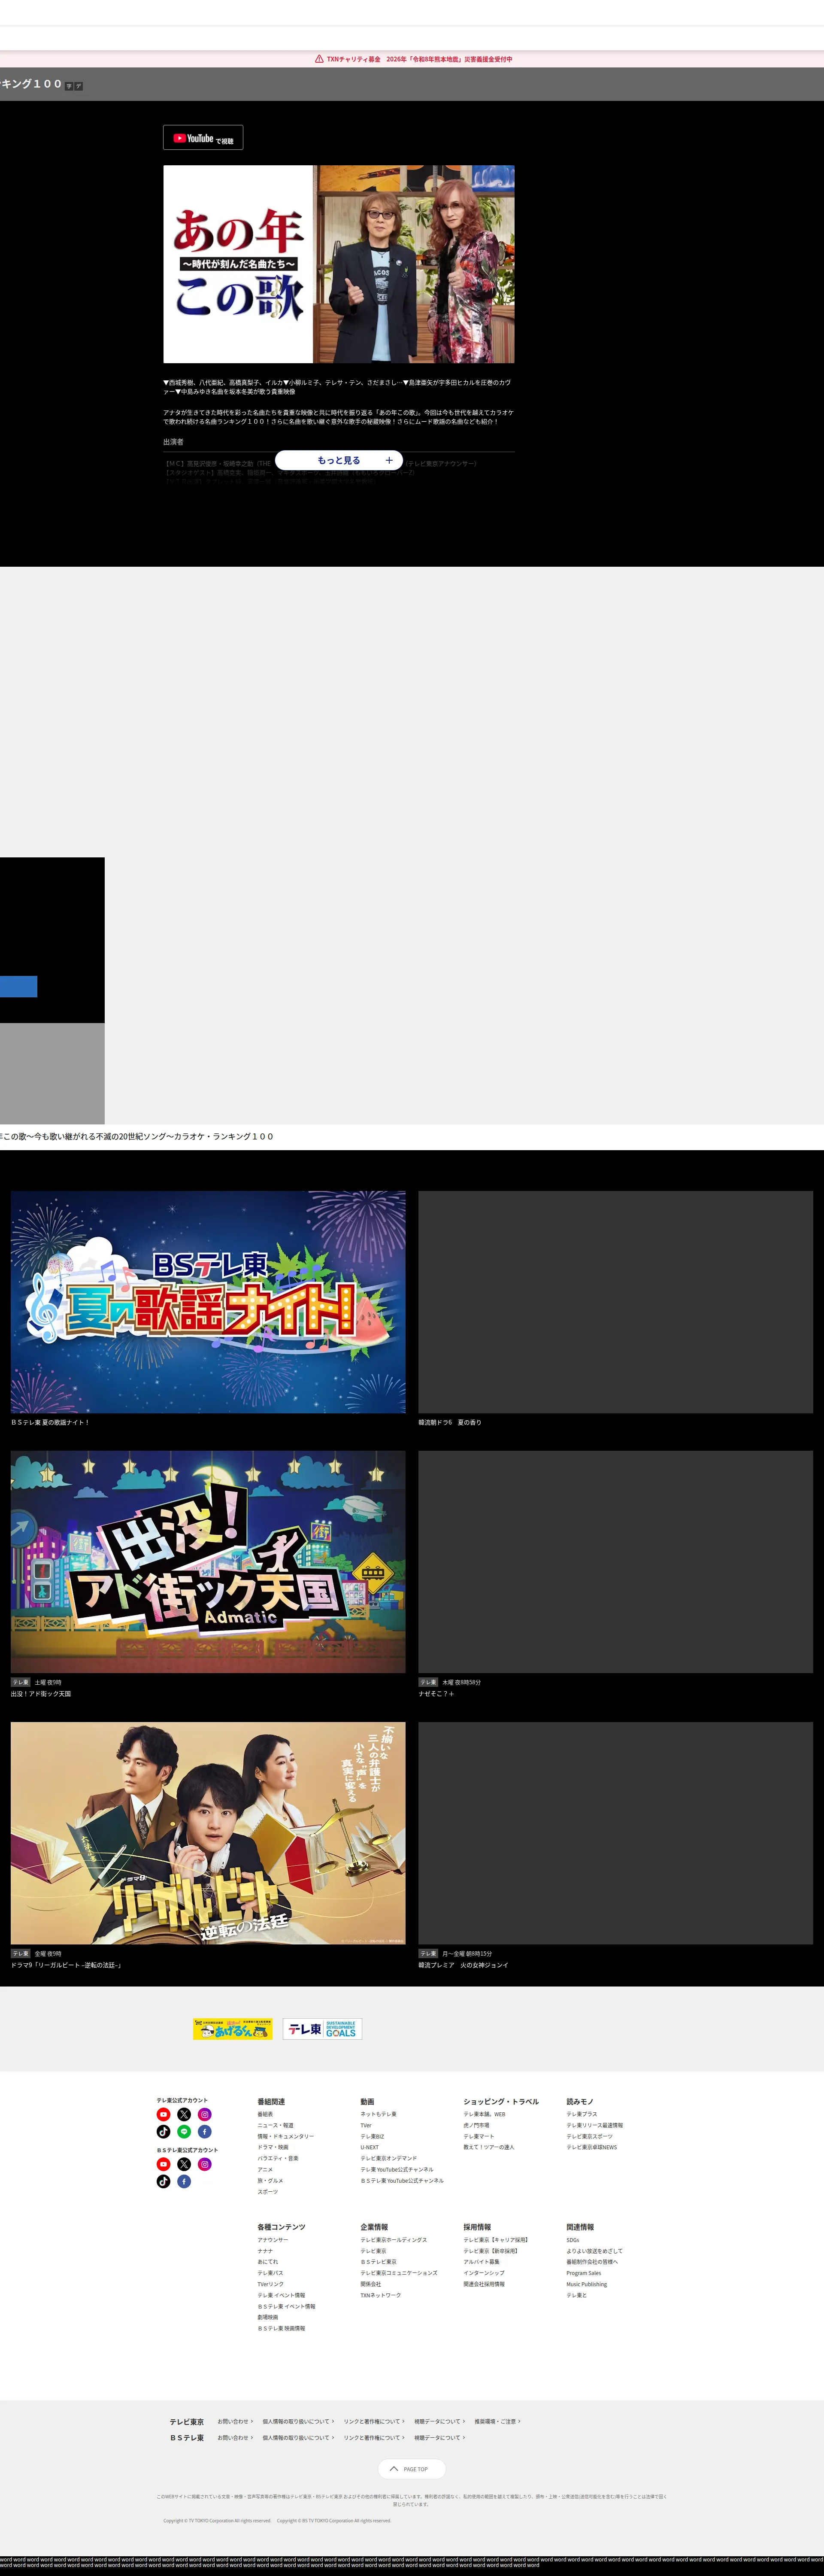
Task: Open 虎ノ門市場 shopping link
Action: coord(477,2125)
